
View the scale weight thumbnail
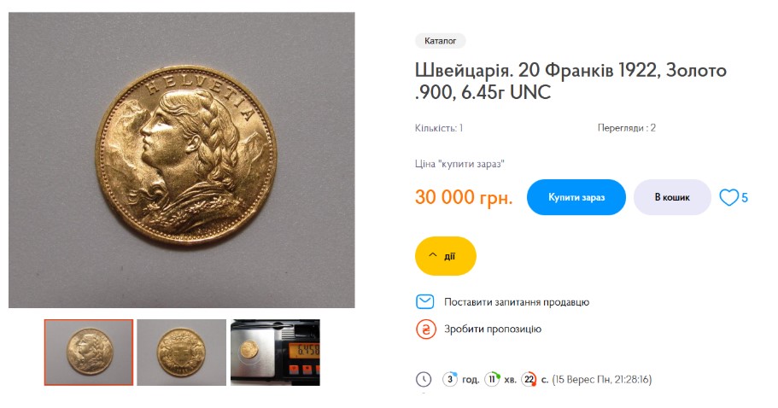tap(275, 352)
